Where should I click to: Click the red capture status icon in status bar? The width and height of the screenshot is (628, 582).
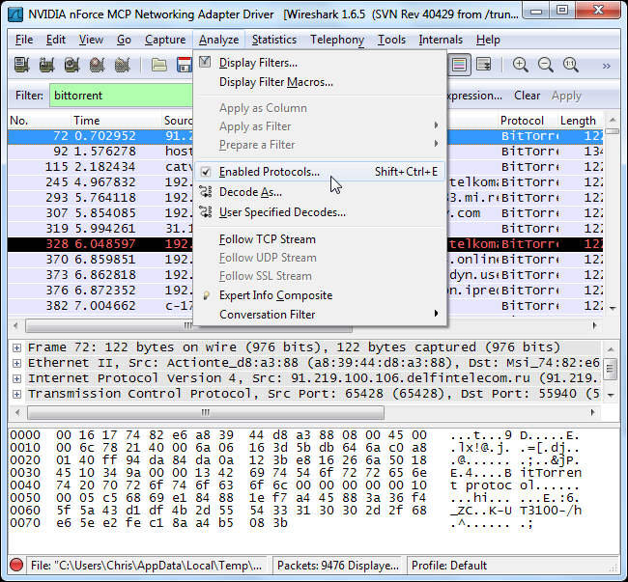tap(16, 565)
